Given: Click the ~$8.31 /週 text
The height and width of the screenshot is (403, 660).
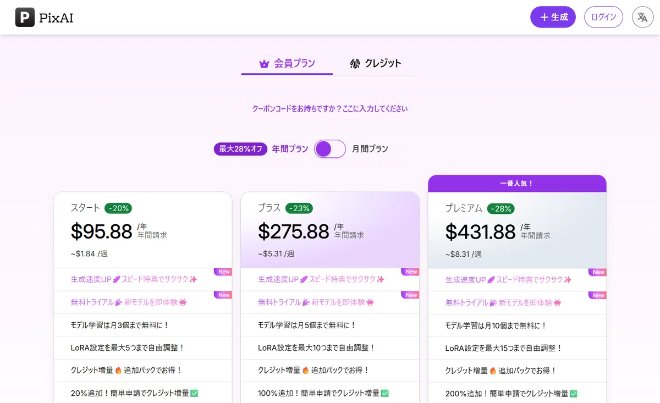Looking at the screenshot, I should 463,254.
